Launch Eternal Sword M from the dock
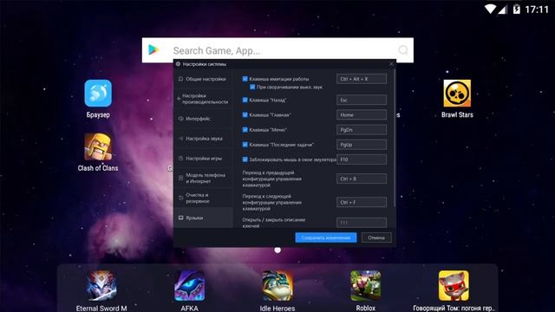Screen dimensions: 555x312 click(101, 286)
